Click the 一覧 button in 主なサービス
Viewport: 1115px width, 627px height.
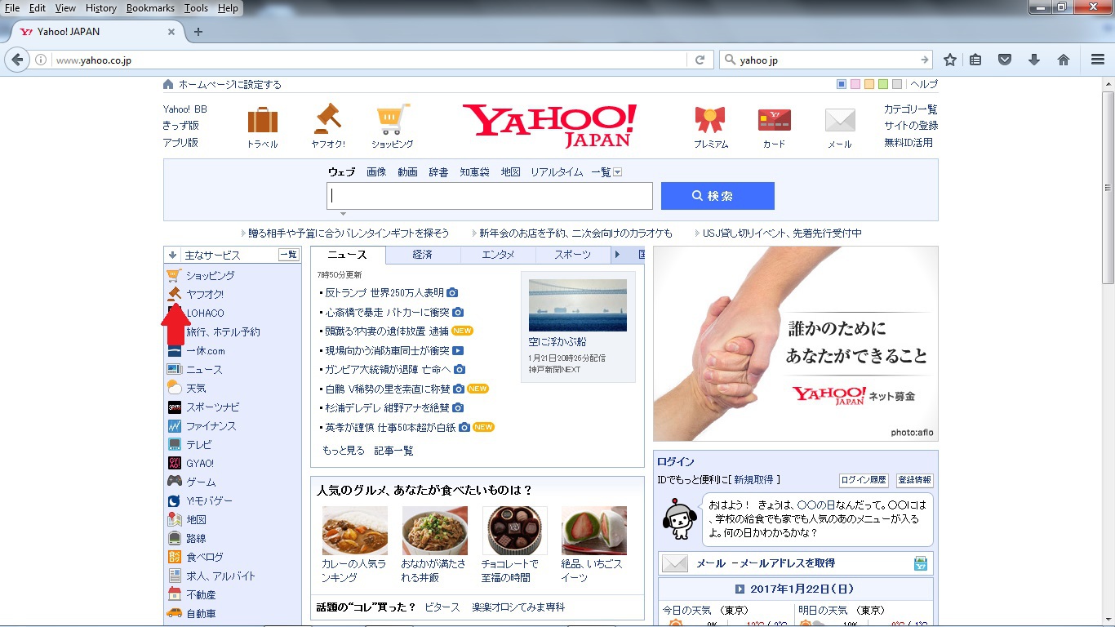click(288, 255)
